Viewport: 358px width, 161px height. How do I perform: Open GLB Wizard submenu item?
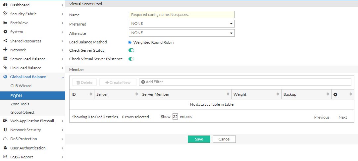click(x=21, y=86)
